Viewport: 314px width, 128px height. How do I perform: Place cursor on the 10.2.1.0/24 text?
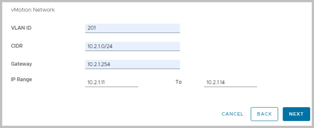point(100,46)
